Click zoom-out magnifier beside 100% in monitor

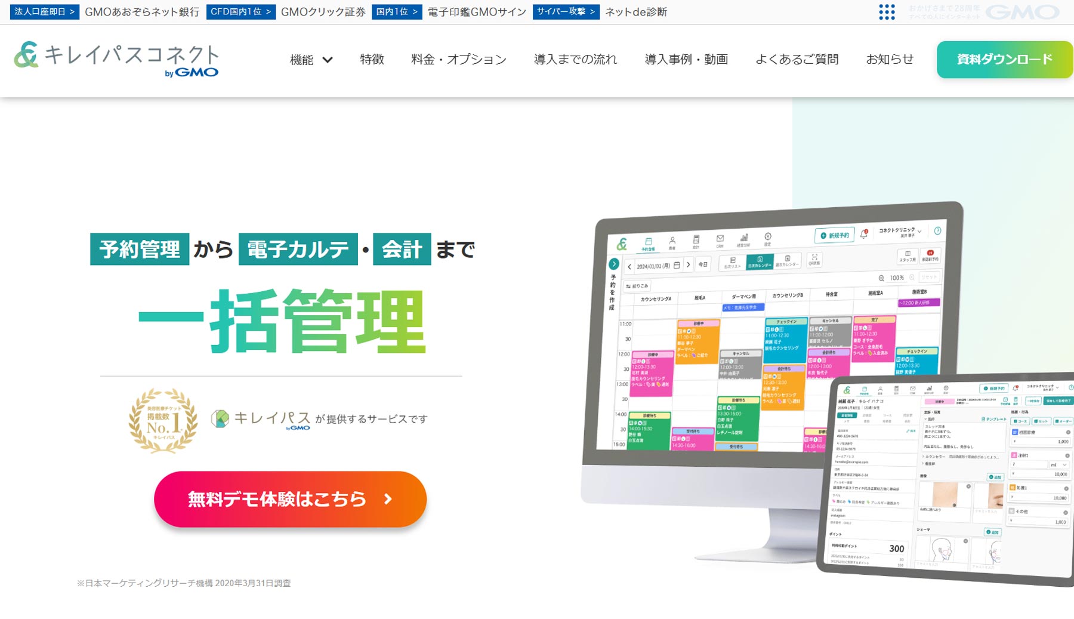point(881,278)
